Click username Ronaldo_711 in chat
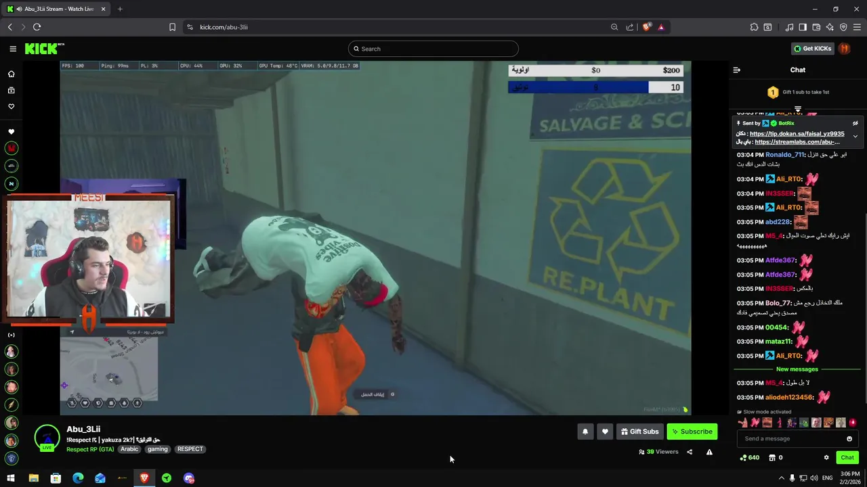This screenshot has width=867, height=487. click(784, 155)
